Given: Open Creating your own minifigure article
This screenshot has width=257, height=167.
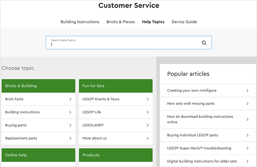Looking at the screenshot, I should [208, 91].
